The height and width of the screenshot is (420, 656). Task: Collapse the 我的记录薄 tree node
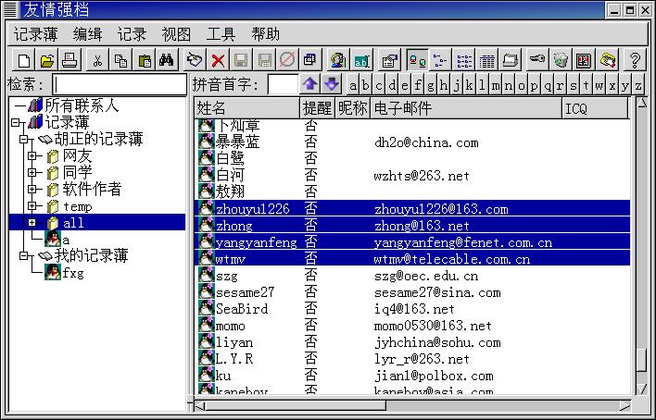pos(23,255)
